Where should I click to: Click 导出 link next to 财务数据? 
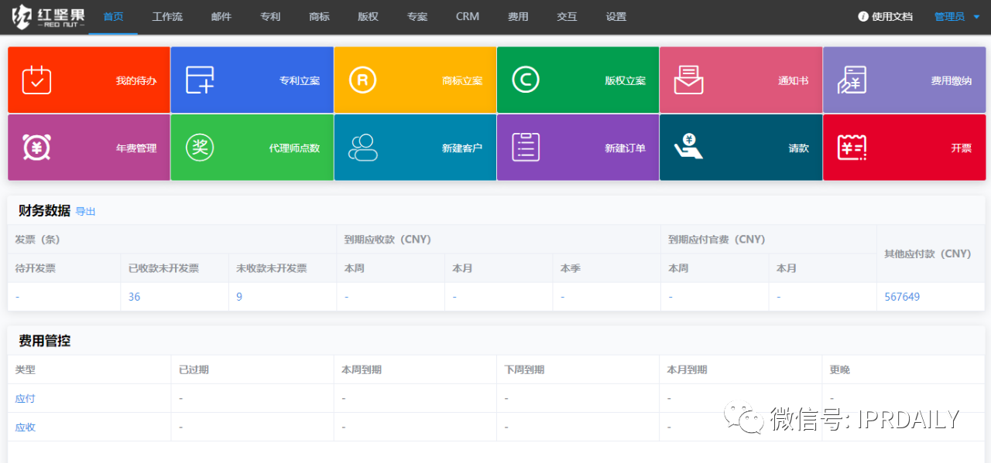coord(85,211)
